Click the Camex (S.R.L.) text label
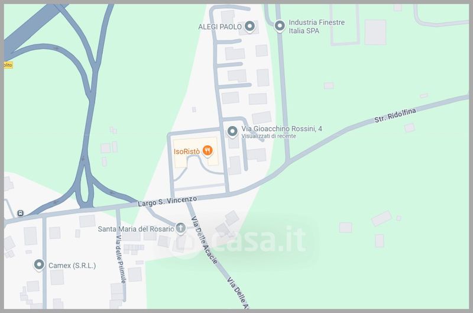473x313 pixels. [x=72, y=266]
